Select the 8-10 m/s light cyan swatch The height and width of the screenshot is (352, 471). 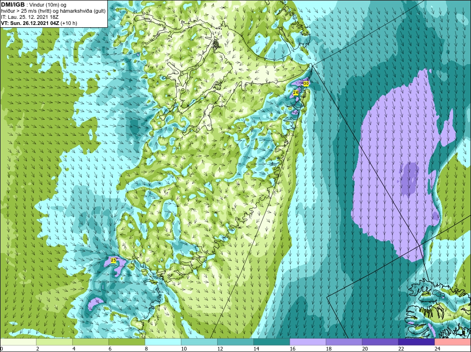[x=163, y=342]
